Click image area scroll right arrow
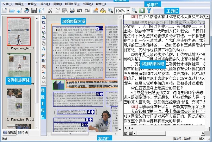Viewport: 212px width, 142px height. coord(116,134)
